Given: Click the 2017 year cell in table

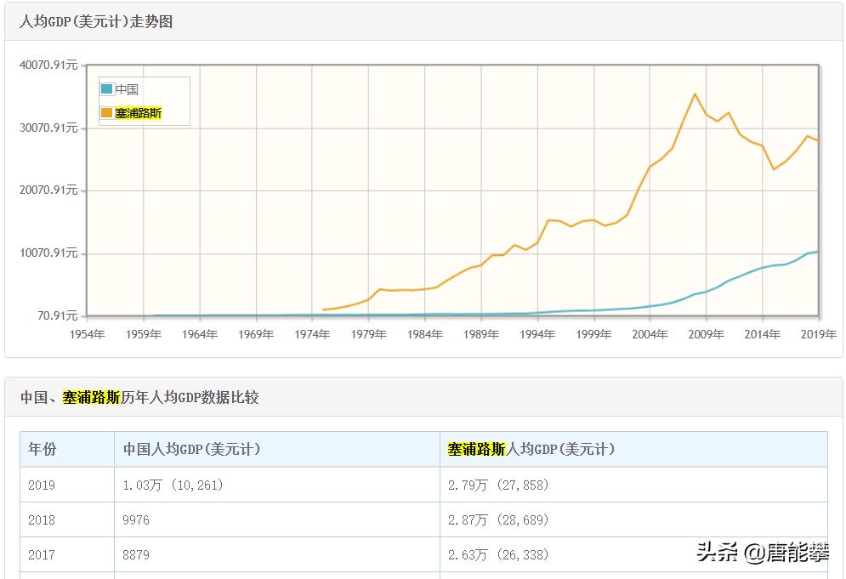Looking at the screenshot, I should pyautogui.click(x=42, y=554).
